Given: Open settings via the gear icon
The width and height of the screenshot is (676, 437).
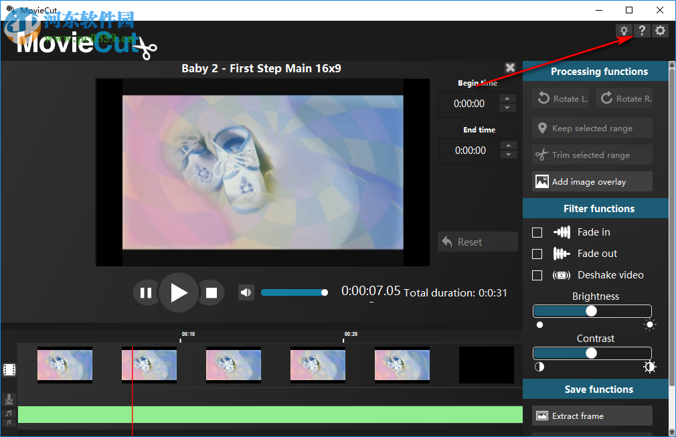Looking at the screenshot, I should click(660, 30).
